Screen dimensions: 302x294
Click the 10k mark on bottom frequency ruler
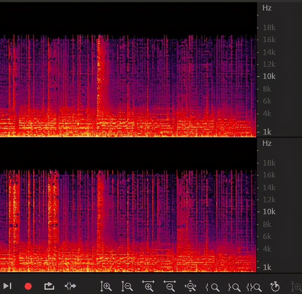(269, 212)
